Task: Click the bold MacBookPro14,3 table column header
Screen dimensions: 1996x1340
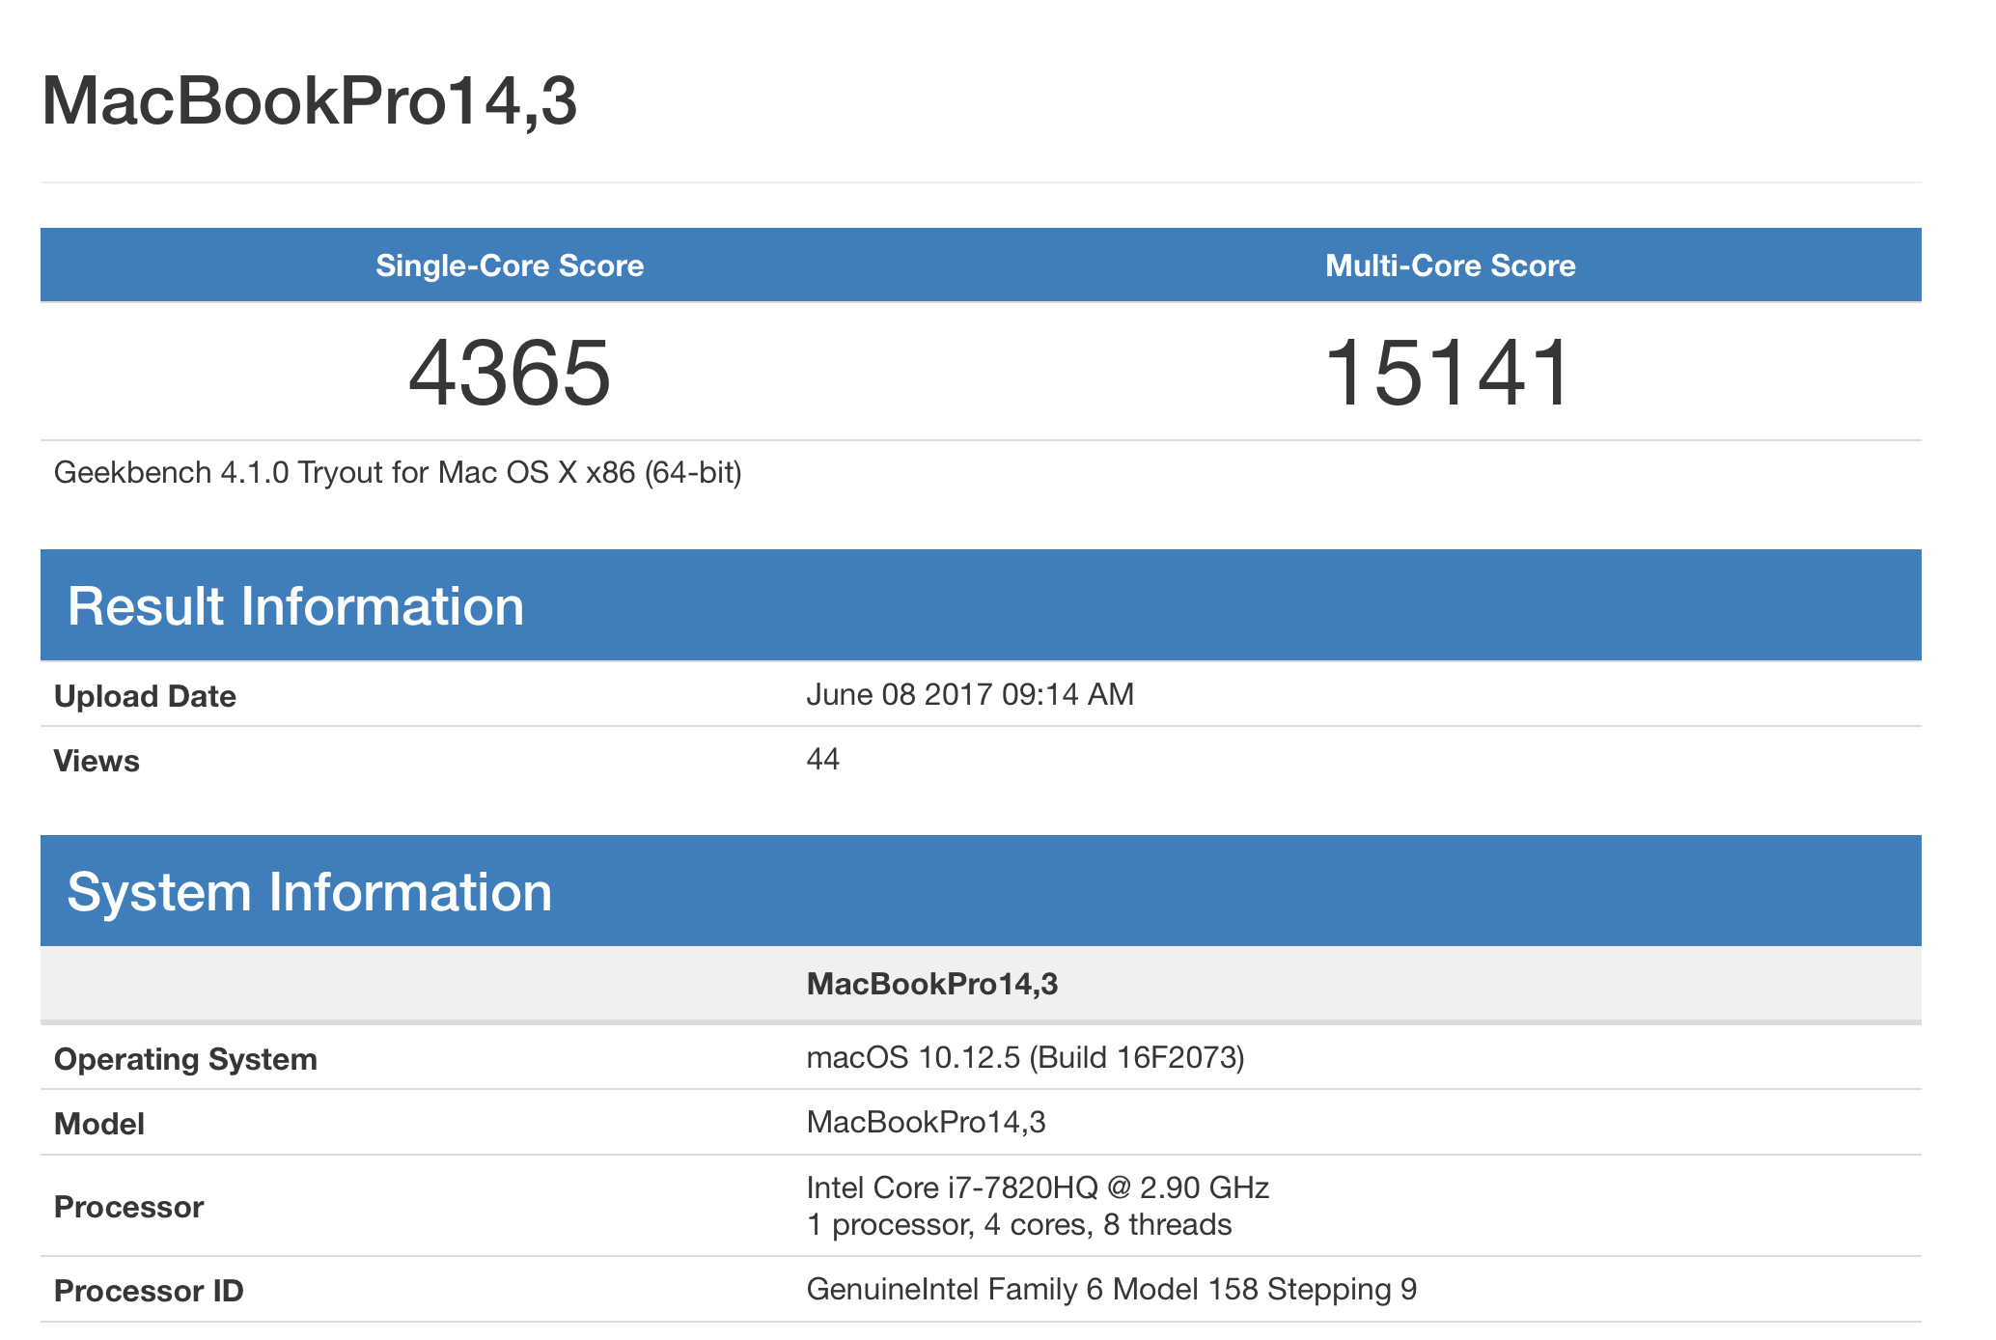Action: [x=932, y=984]
